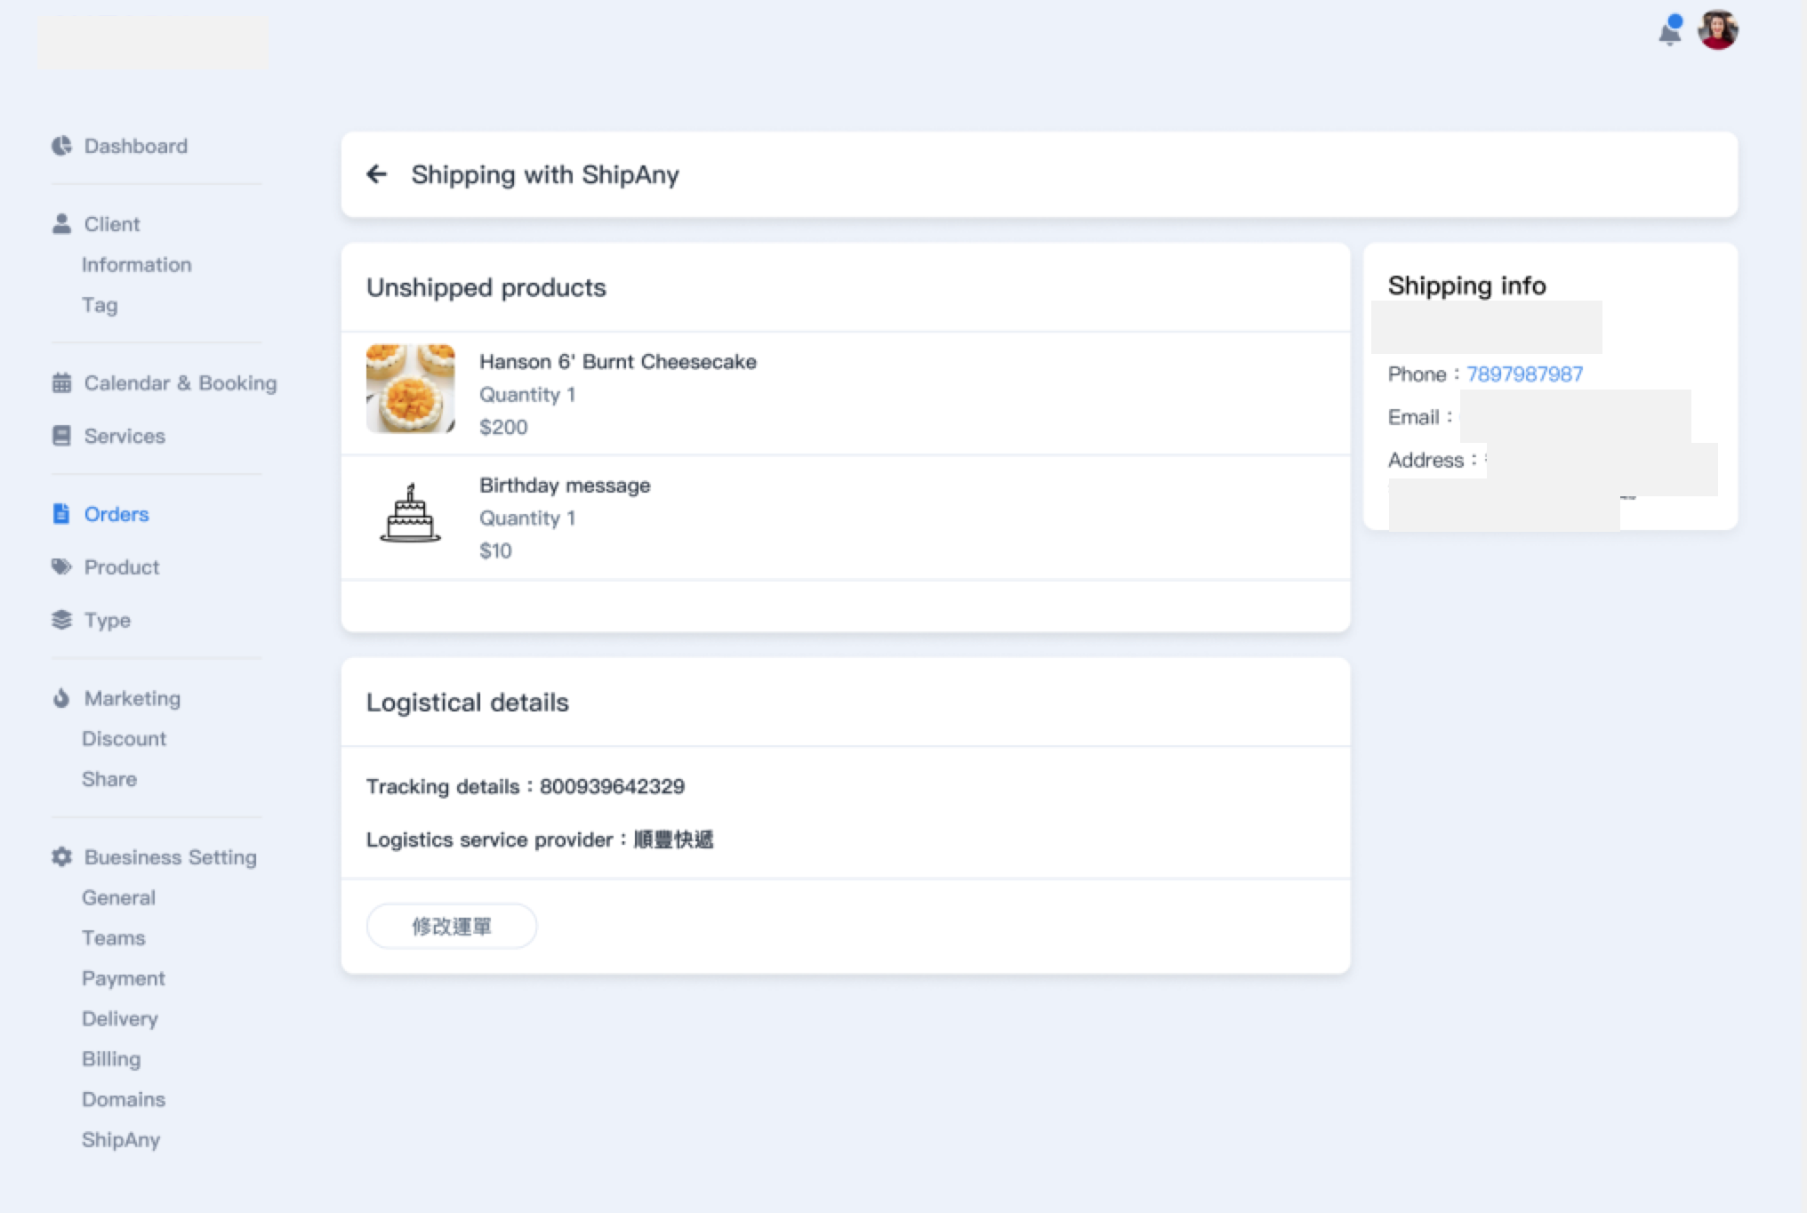Click the Birthday message cake image
This screenshot has height=1213, width=1807.
[410, 514]
